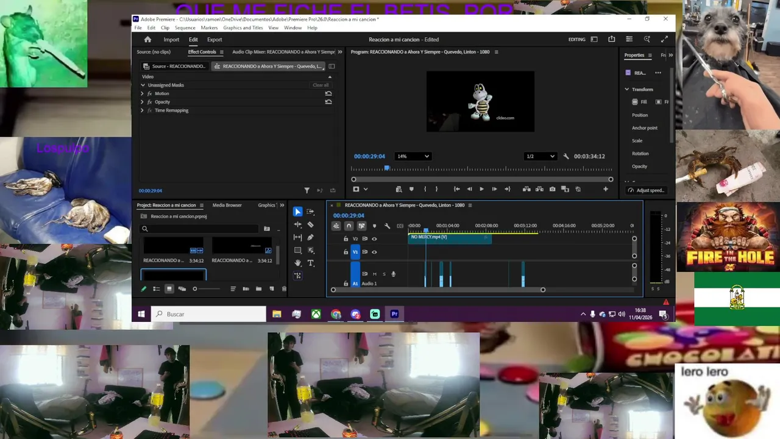
Task: Open timeline display settings wrench
Action: click(x=387, y=226)
